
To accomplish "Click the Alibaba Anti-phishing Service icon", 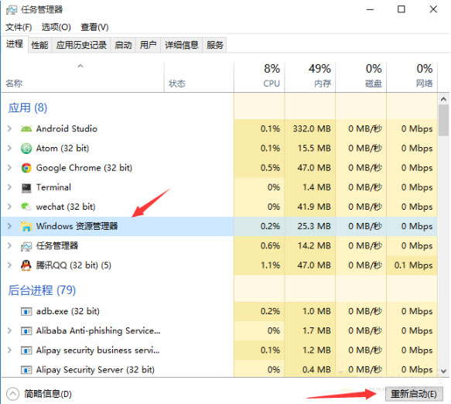I will coord(26,331).
